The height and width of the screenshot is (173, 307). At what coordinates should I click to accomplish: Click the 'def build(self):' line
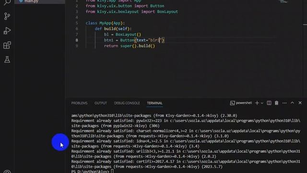(x=113, y=29)
